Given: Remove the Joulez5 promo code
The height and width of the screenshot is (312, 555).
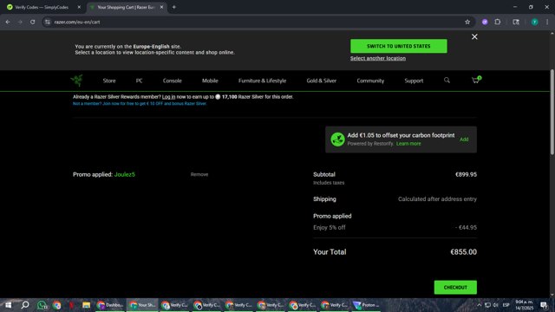Looking at the screenshot, I should (199, 174).
